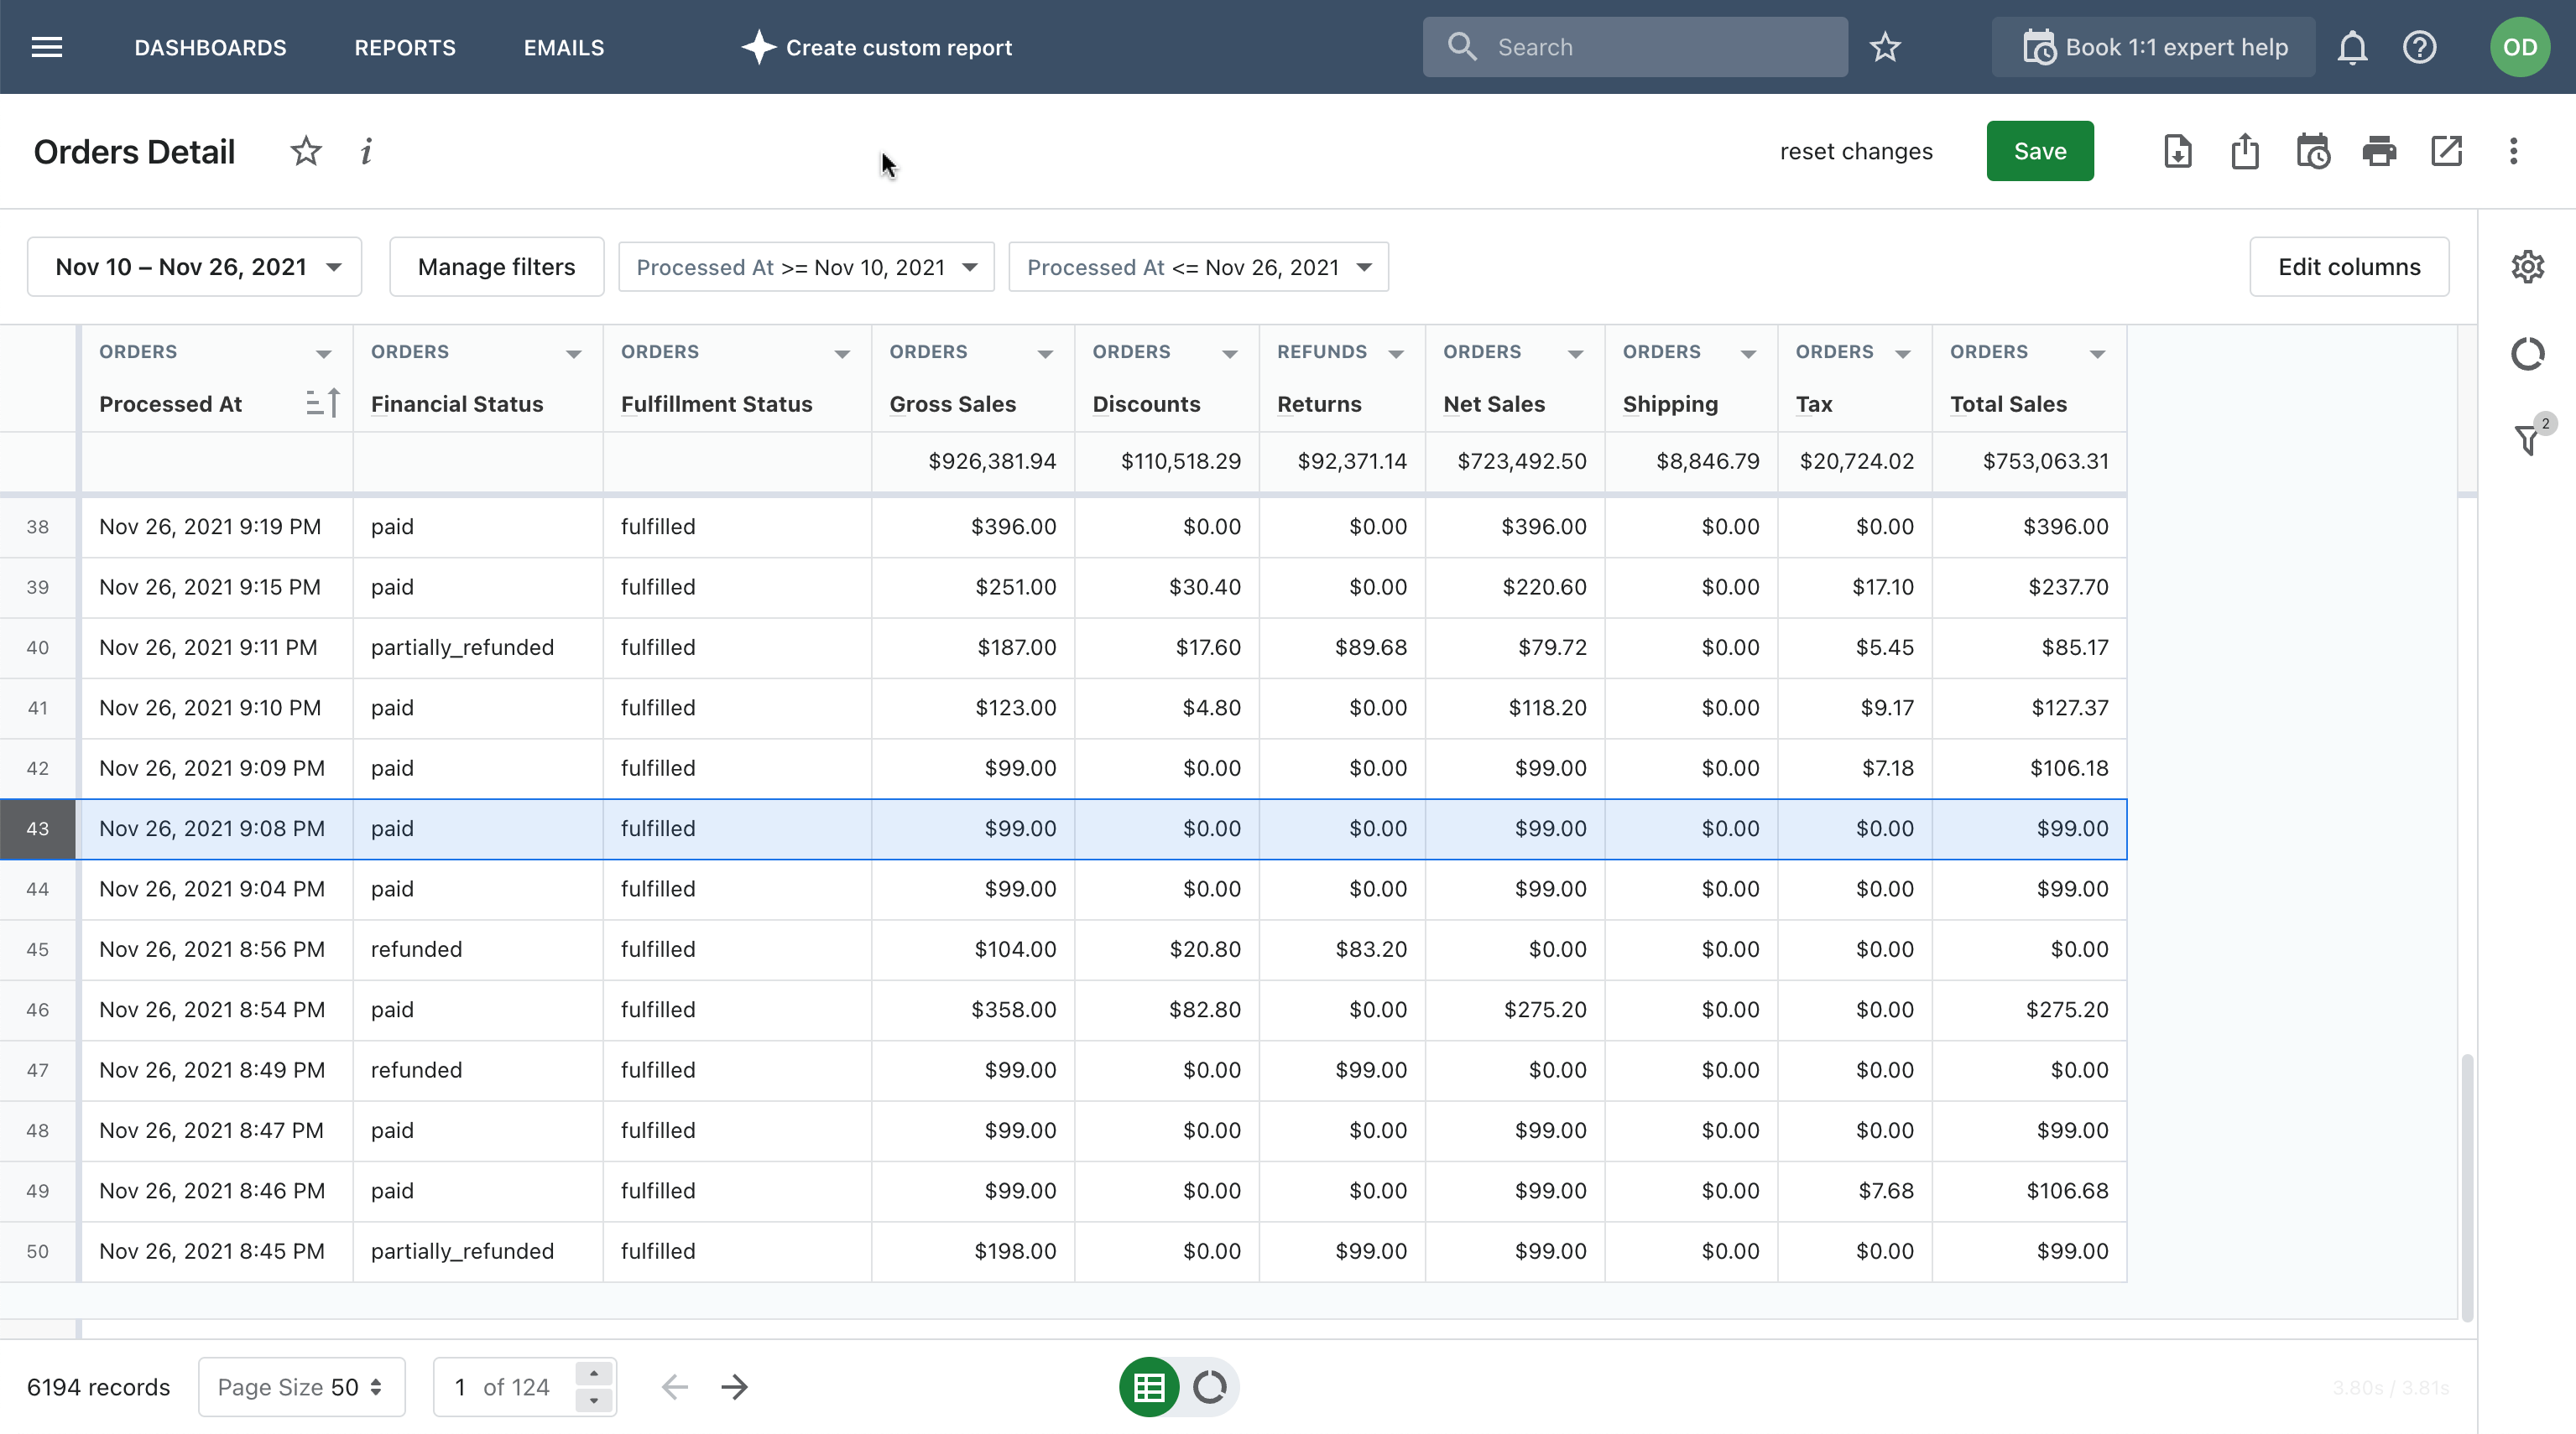Click the advanced filter icon bottom right
Image resolution: width=2576 pixels, height=1434 pixels.
coord(2530,439)
